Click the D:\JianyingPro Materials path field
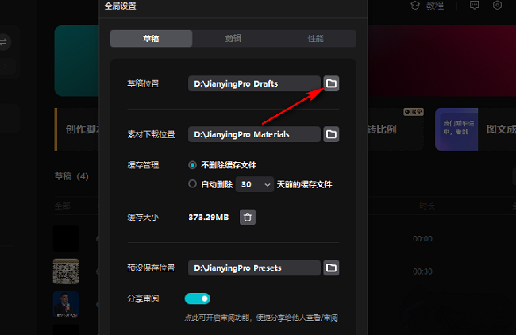This screenshot has height=335, width=516. pyautogui.click(x=254, y=134)
